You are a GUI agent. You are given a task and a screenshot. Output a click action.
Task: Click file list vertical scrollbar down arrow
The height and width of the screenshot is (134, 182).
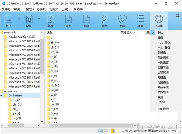point(180,122)
